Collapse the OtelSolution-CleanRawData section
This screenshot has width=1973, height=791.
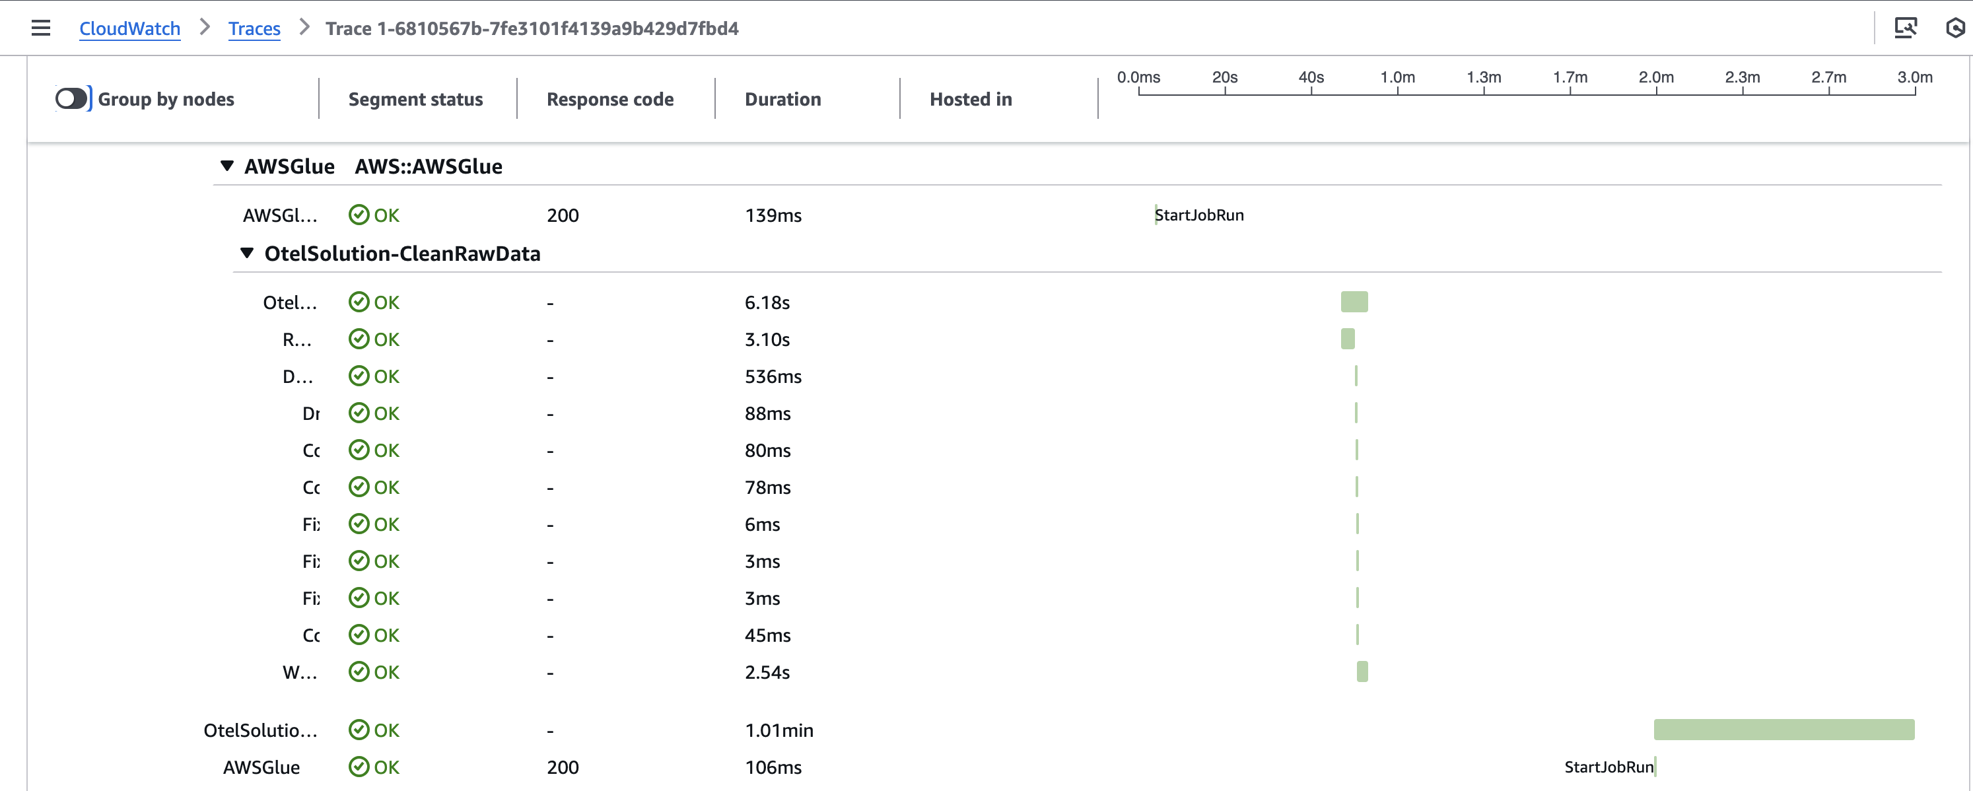[x=247, y=253]
